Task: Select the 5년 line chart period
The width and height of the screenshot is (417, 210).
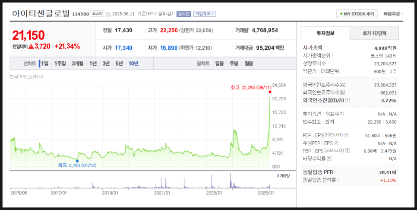Action: coord(119,64)
